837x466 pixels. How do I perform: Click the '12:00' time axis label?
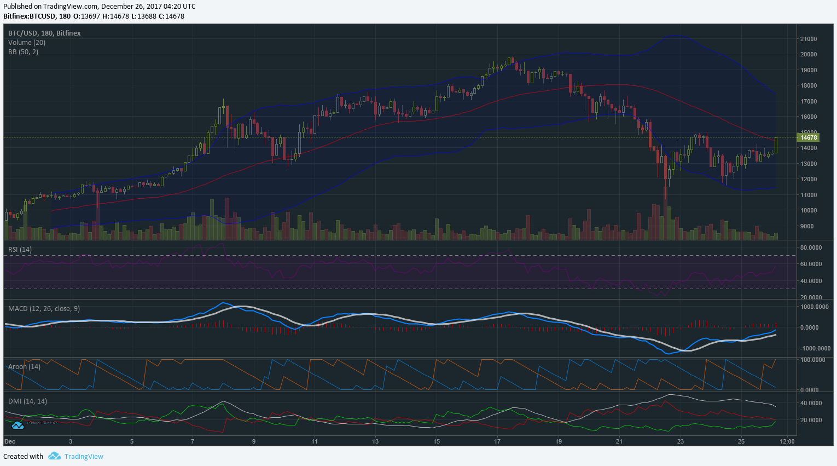pyautogui.click(x=787, y=441)
